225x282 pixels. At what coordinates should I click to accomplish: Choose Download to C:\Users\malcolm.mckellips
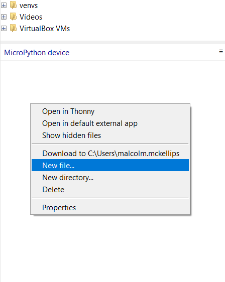110,154
